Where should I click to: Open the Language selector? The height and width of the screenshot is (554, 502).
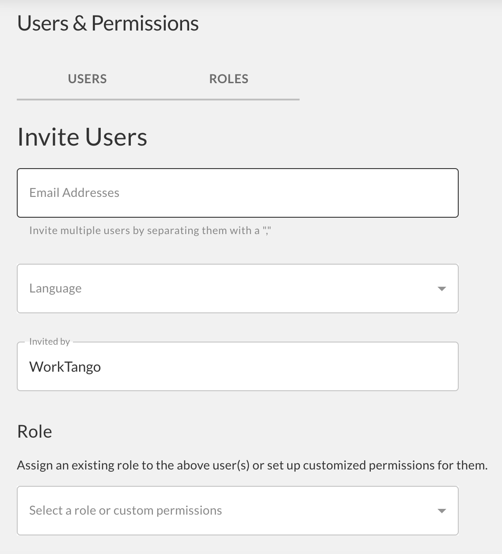(x=238, y=289)
